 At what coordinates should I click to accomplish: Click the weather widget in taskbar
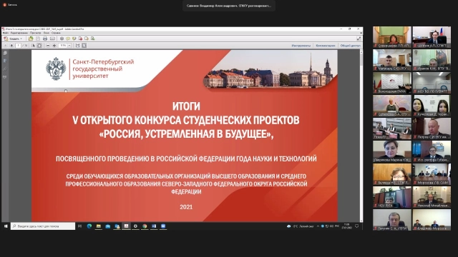coord(301,226)
